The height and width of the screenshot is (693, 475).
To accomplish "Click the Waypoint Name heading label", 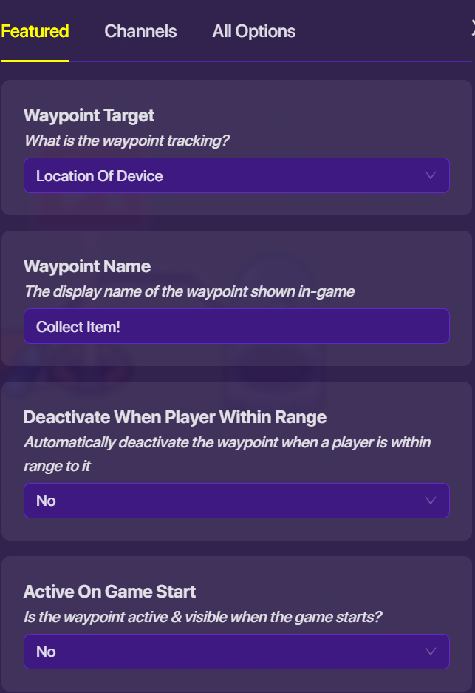I will point(87,266).
